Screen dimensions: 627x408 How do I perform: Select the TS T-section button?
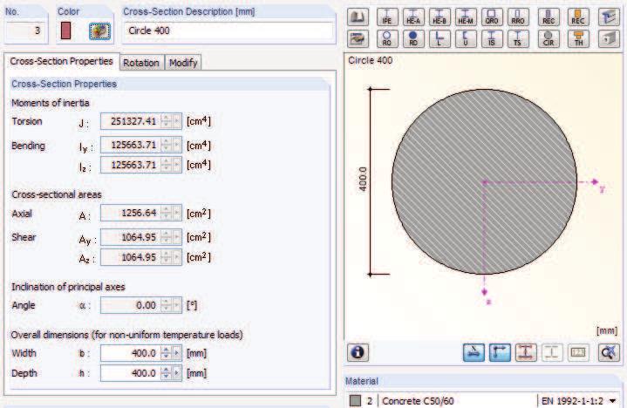coord(518,38)
